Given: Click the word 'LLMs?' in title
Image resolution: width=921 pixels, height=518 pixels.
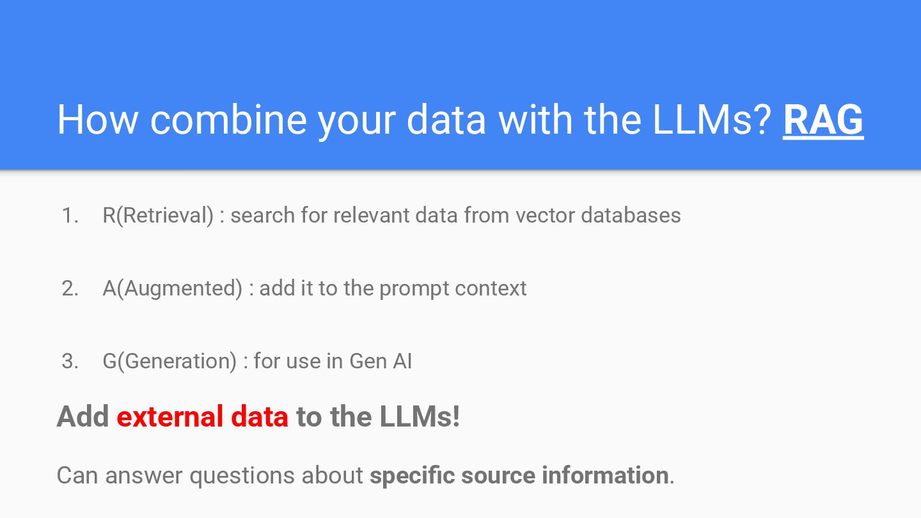Looking at the screenshot, I should click(x=712, y=120).
